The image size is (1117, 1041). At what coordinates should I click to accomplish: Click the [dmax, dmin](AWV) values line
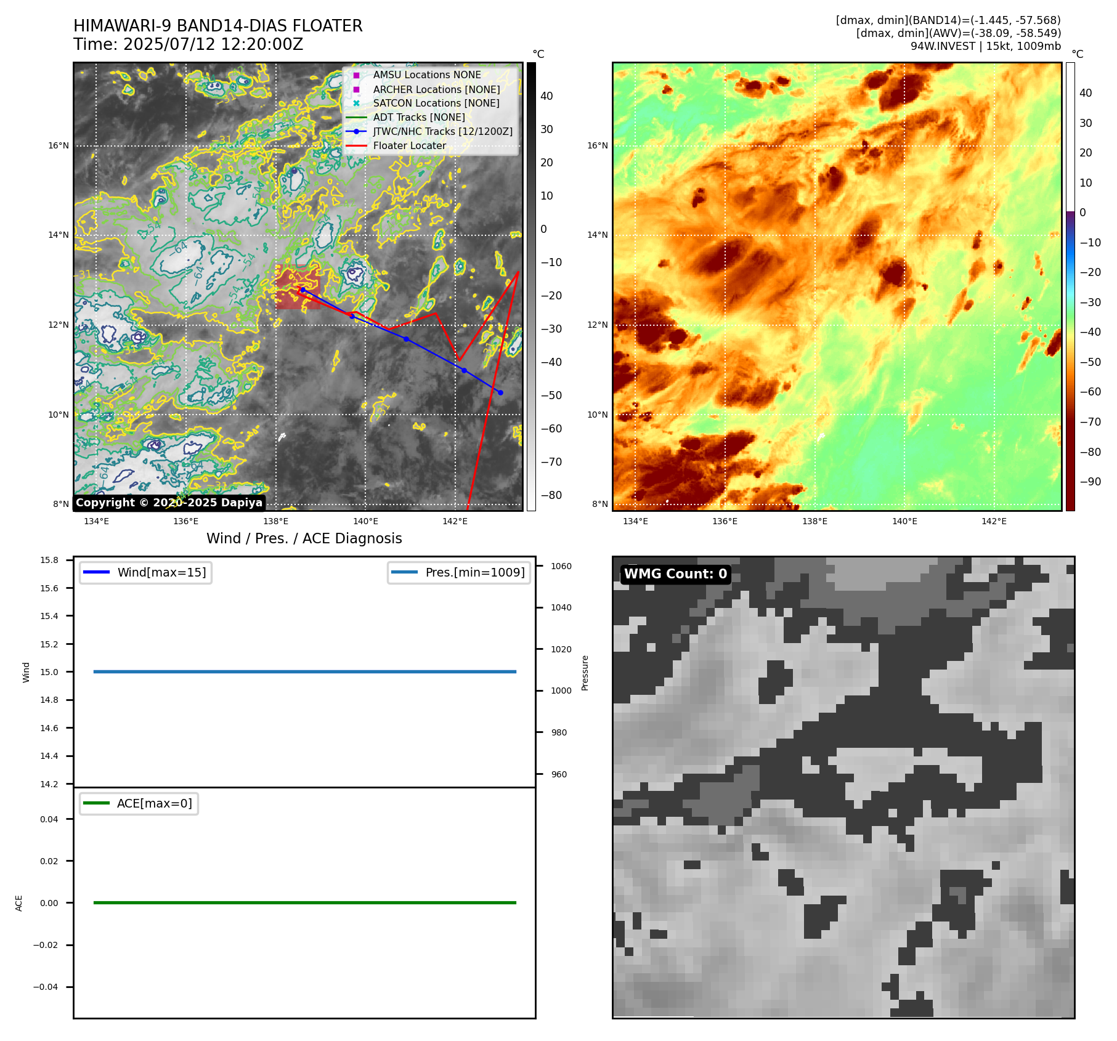(x=959, y=33)
